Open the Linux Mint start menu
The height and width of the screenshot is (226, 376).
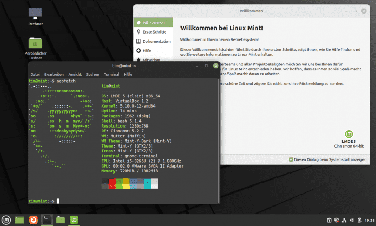click(x=6, y=220)
